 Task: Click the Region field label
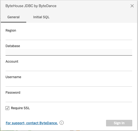click(x=11, y=31)
